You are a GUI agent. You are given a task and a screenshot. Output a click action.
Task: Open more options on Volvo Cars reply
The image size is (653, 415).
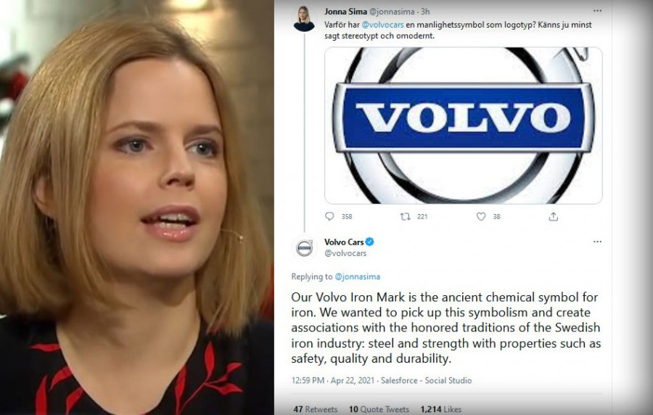click(x=597, y=242)
